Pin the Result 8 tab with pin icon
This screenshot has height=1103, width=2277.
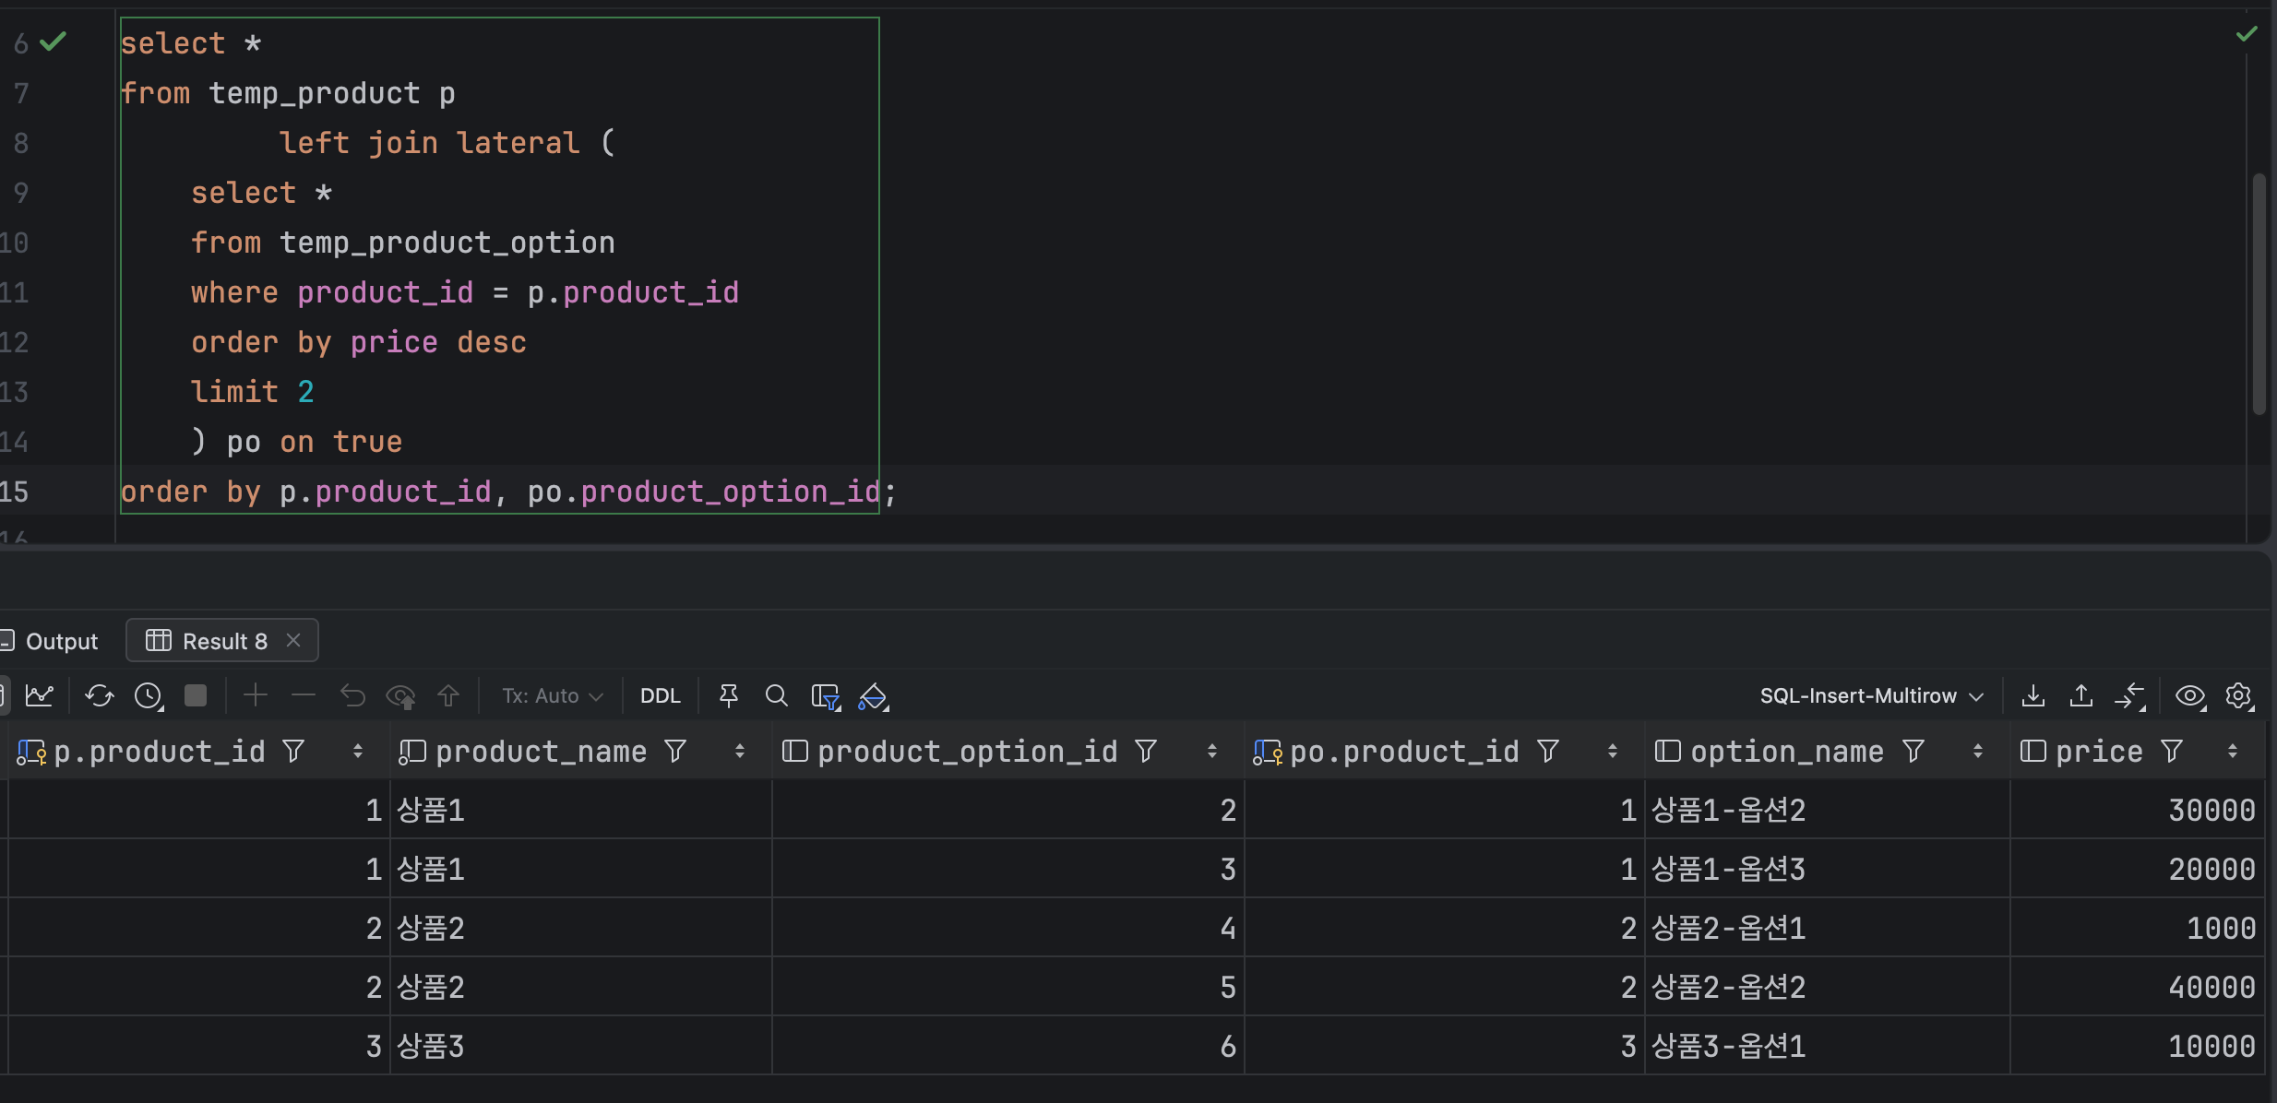click(728, 695)
